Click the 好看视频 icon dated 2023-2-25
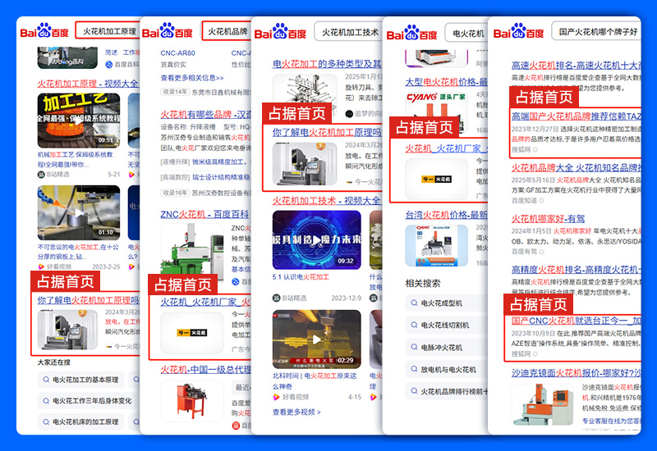This screenshot has width=657, height=451. (41, 266)
